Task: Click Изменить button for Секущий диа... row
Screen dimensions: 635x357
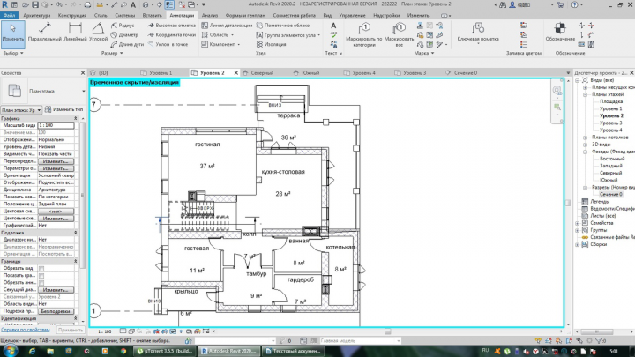Action: pyautogui.click(x=56, y=290)
